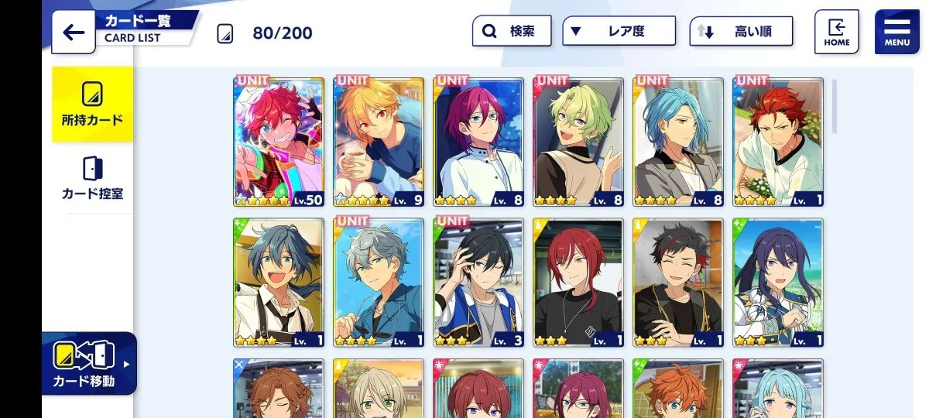
Task: Click the card count icon beside 80/200
Action: [225, 33]
